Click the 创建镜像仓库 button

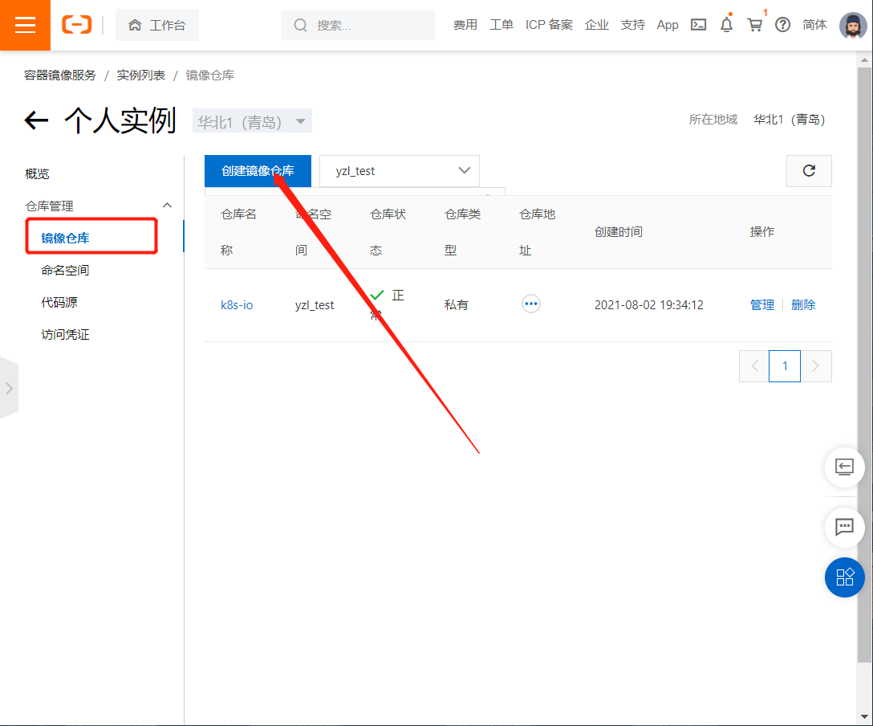click(257, 171)
